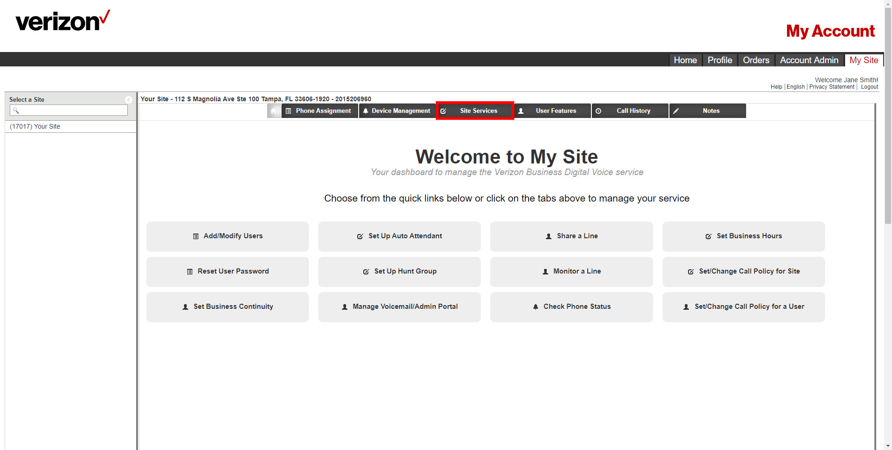This screenshot has width=892, height=450.
Task: Open the Call History tab
Action: (630, 111)
